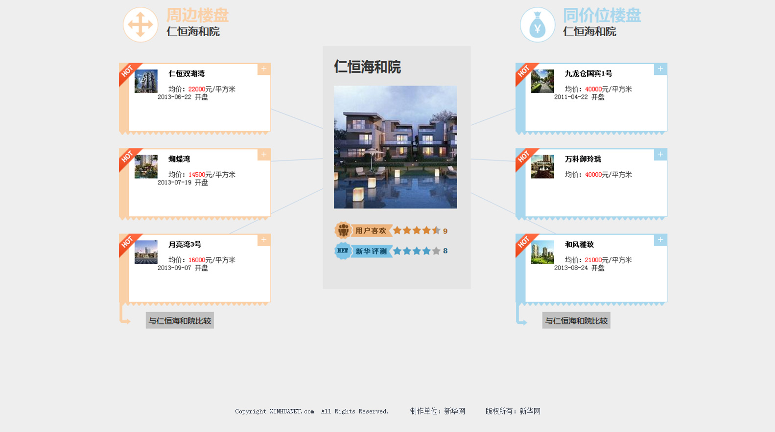Toggle plus on 万科御玲珑 card
This screenshot has height=432, width=775.
tap(660, 155)
